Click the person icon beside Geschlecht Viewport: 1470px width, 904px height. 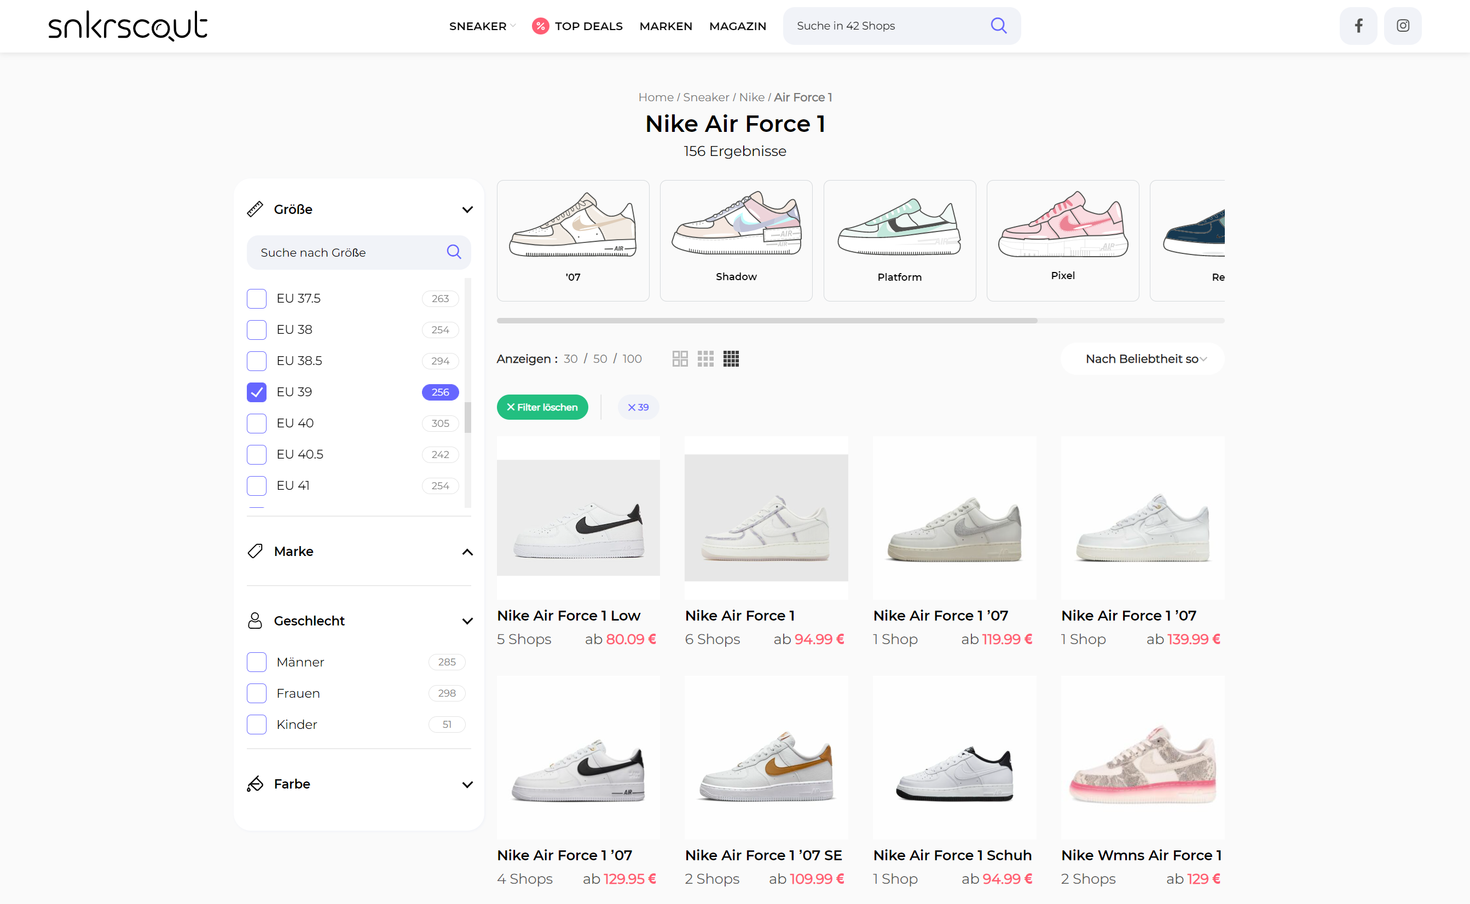click(255, 621)
